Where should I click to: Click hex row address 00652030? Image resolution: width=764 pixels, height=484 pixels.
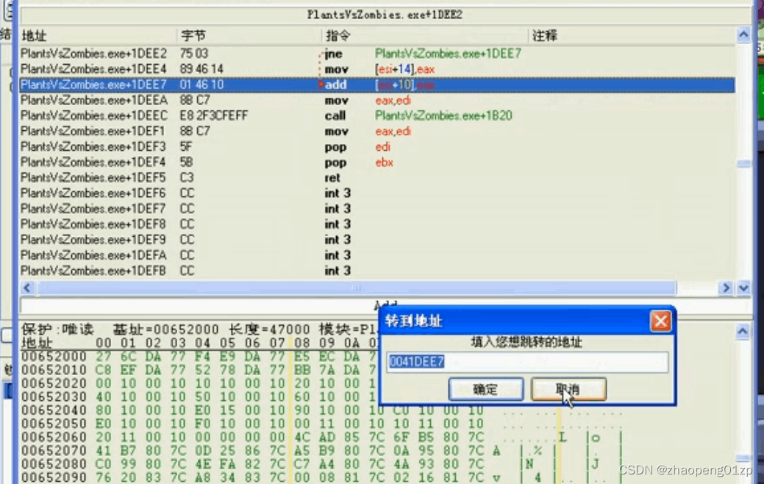pyautogui.click(x=54, y=396)
